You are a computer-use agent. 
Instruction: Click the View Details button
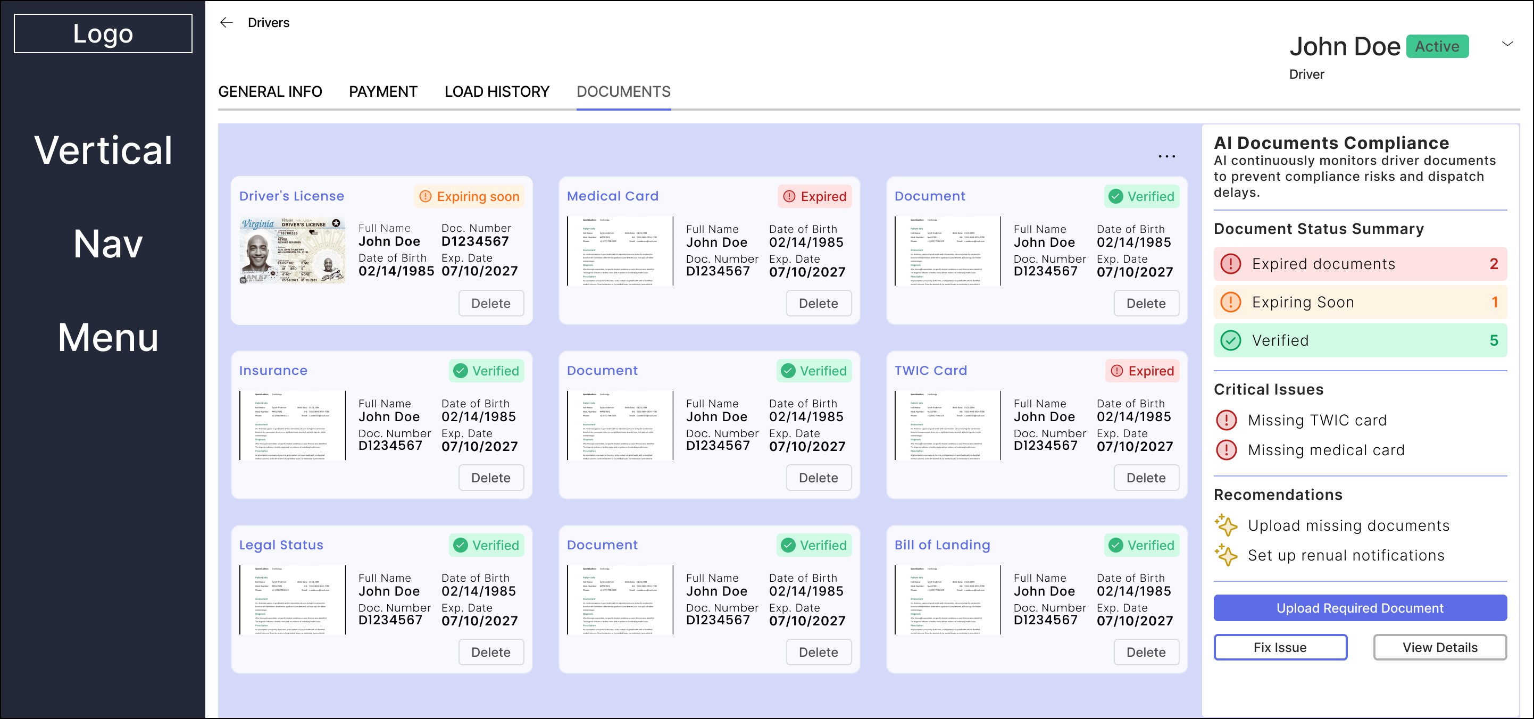(1439, 647)
